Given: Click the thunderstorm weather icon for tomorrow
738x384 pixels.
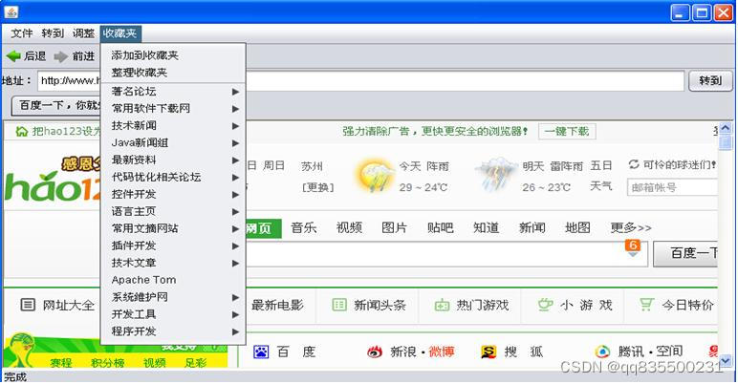Looking at the screenshot, I should pos(495,175).
